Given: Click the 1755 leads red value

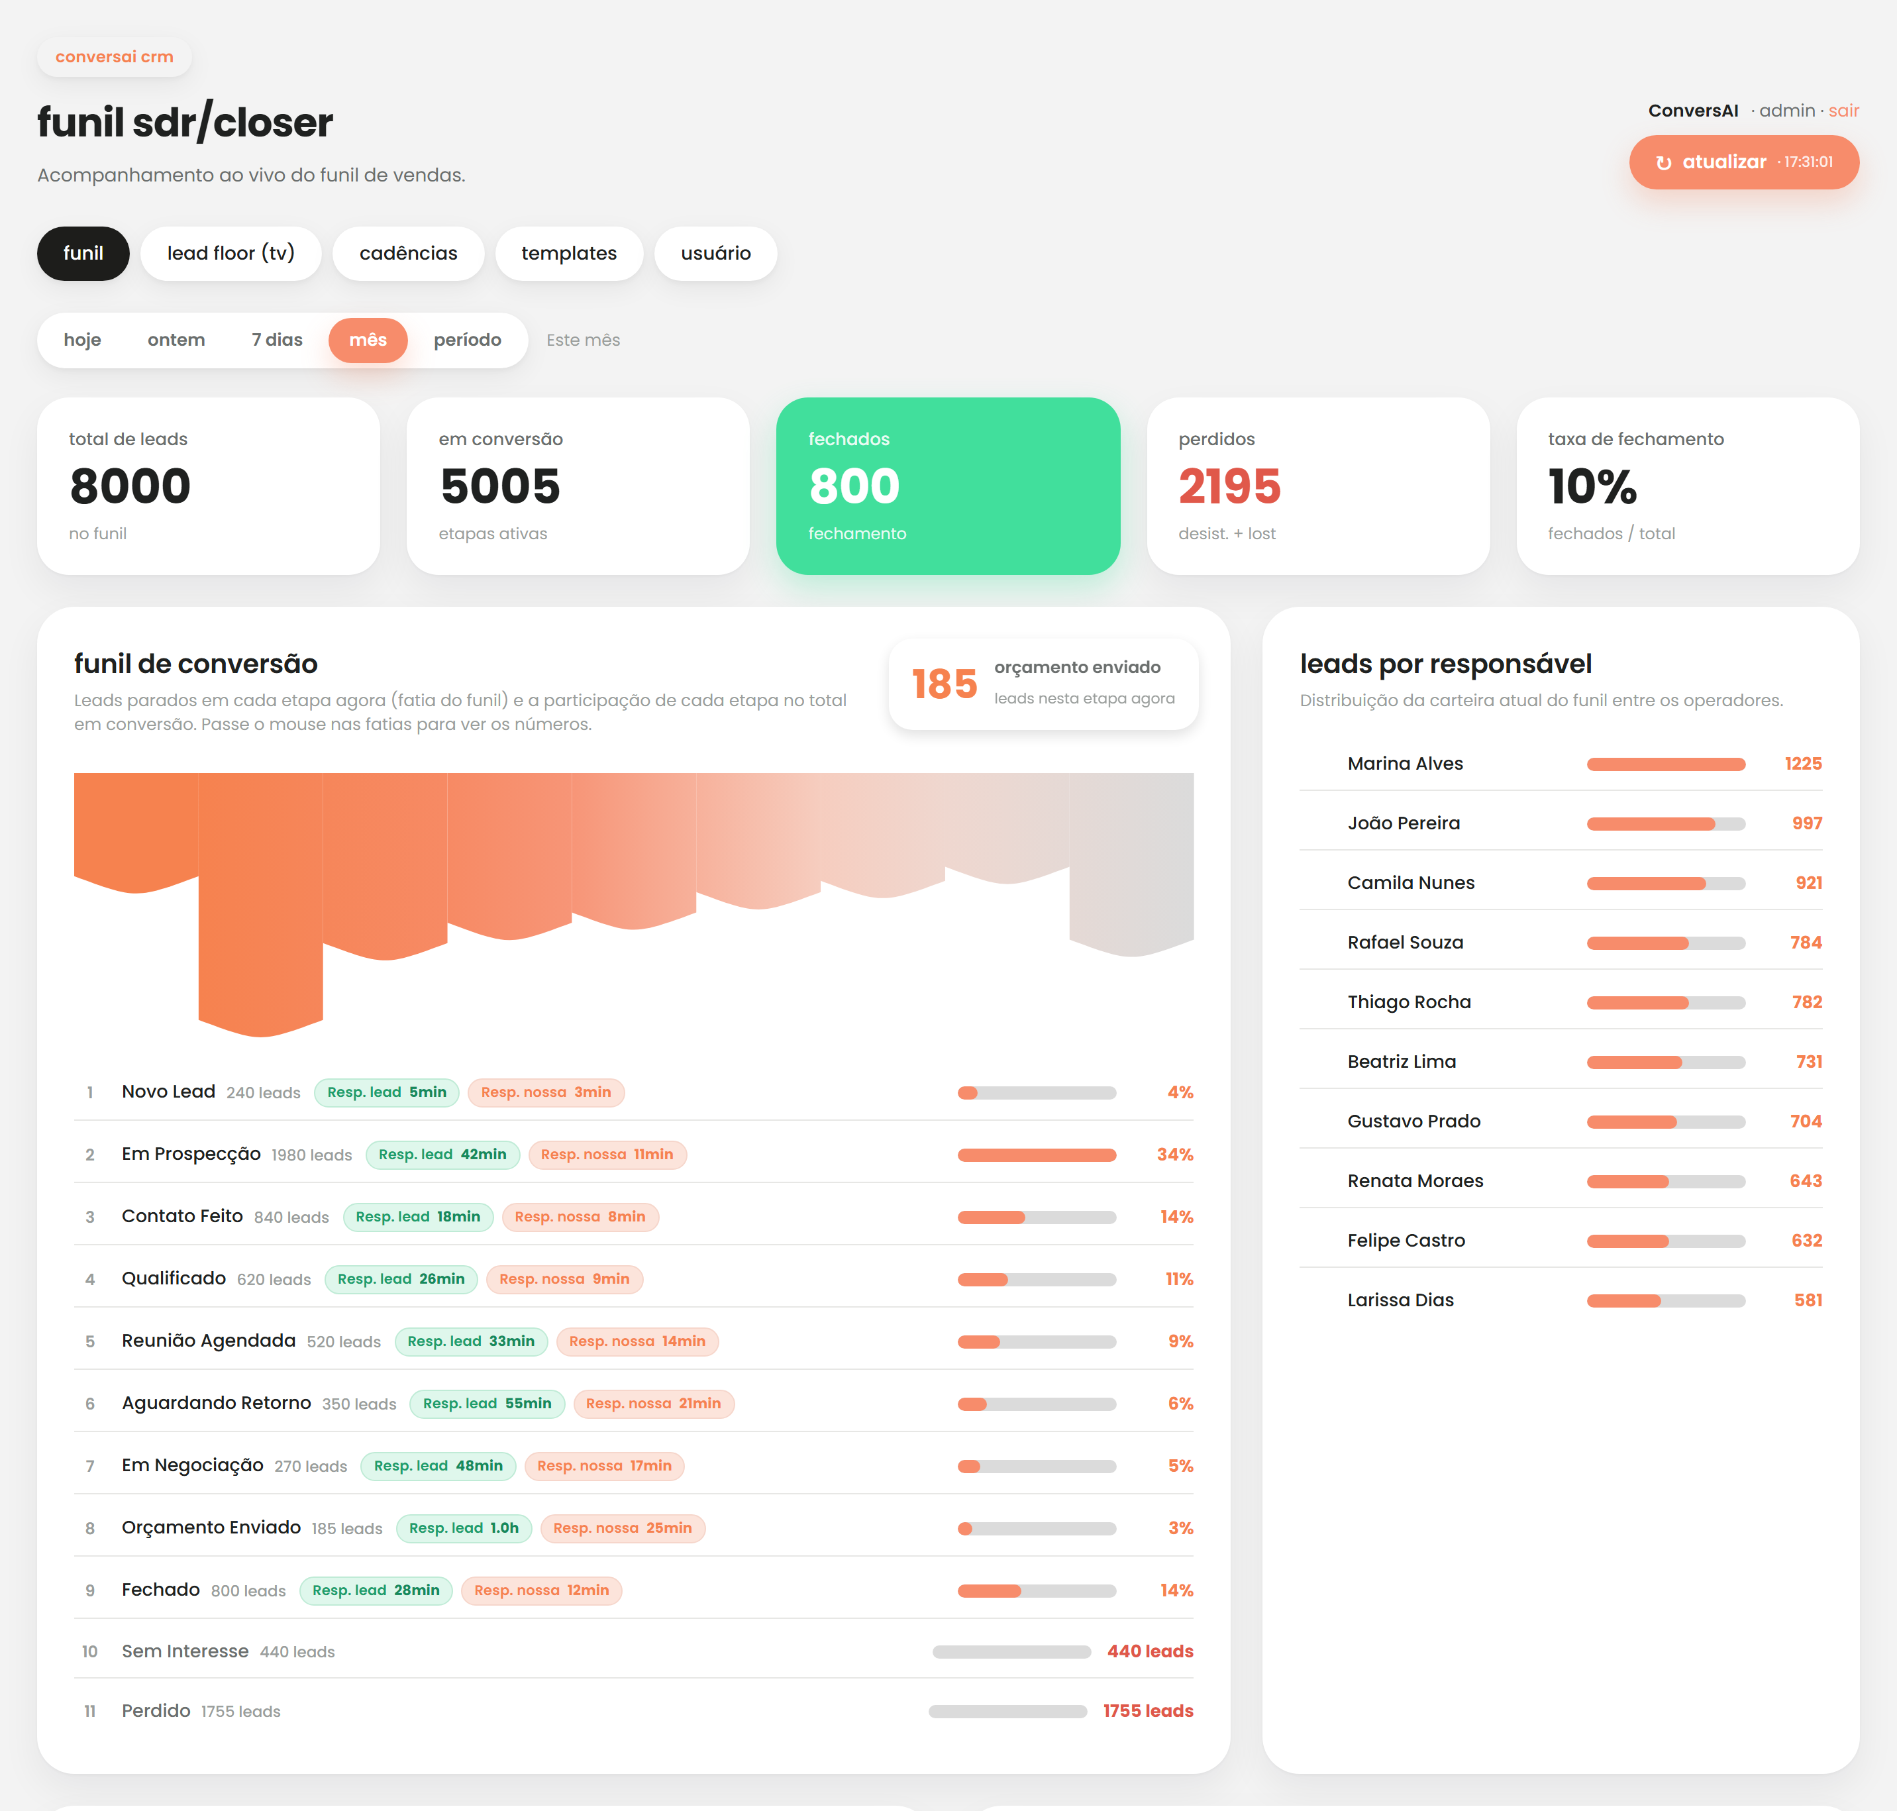Looking at the screenshot, I should click(1148, 1712).
